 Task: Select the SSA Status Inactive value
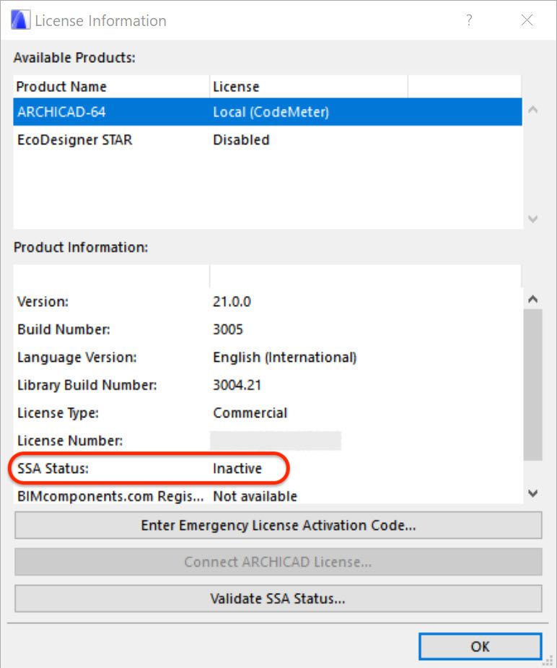tap(237, 468)
